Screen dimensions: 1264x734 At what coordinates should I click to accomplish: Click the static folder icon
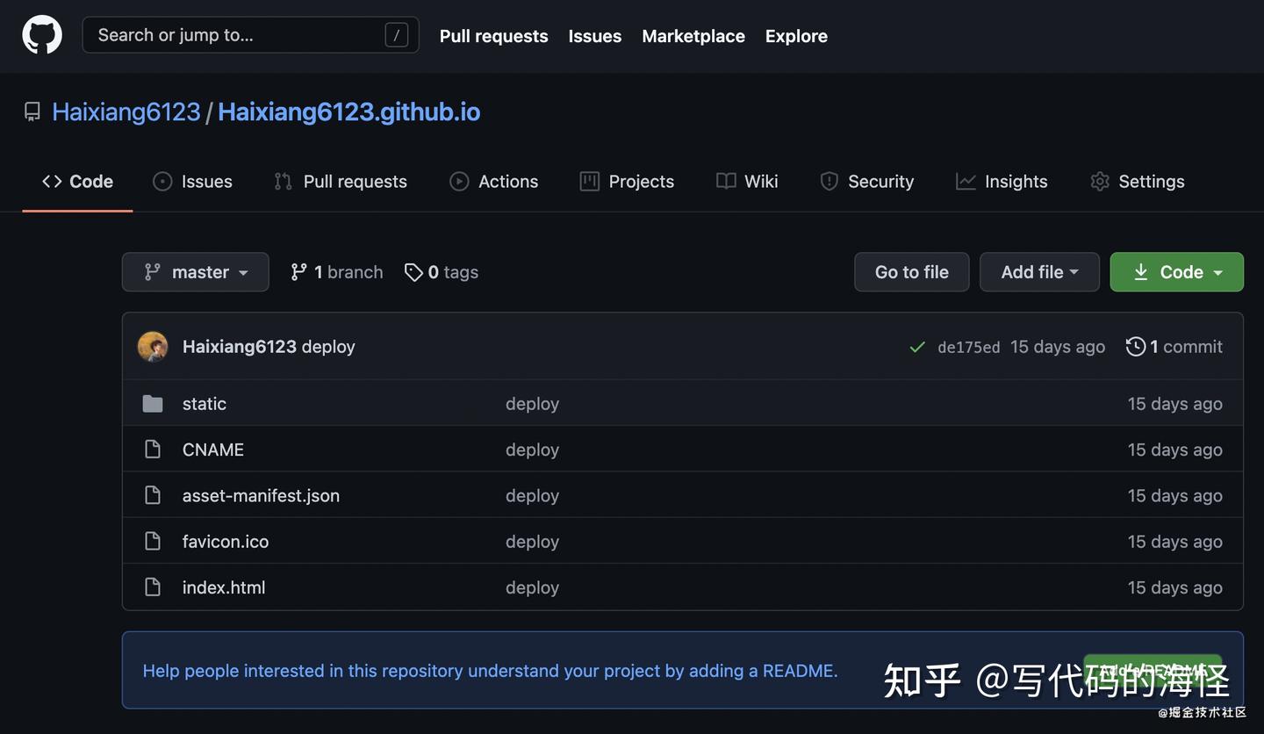point(152,403)
